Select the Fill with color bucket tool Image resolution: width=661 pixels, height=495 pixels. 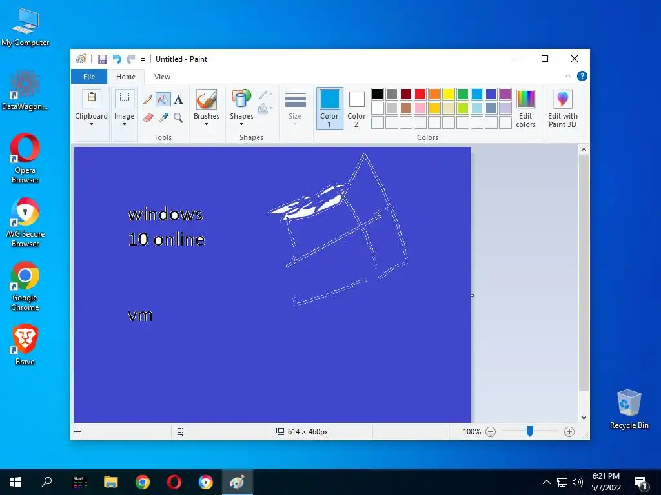click(x=163, y=99)
